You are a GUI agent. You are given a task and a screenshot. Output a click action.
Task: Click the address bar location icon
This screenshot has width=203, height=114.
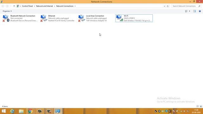[x=18, y=6]
